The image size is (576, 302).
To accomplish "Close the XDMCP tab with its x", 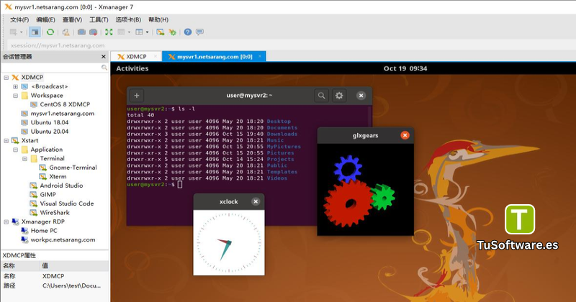I will point(156,56).
